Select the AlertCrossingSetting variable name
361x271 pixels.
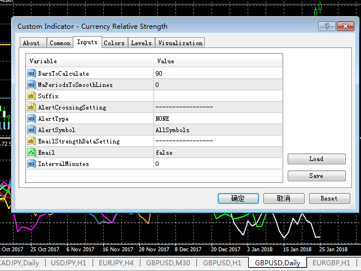[x=72, y=108]
